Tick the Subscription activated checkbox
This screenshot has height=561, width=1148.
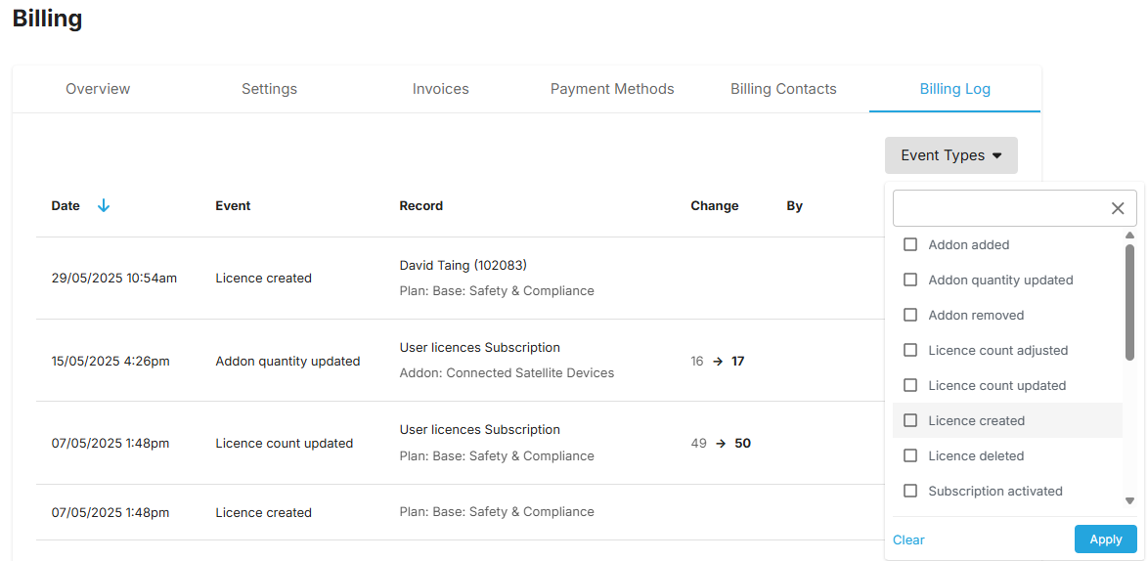click(910, 491)
